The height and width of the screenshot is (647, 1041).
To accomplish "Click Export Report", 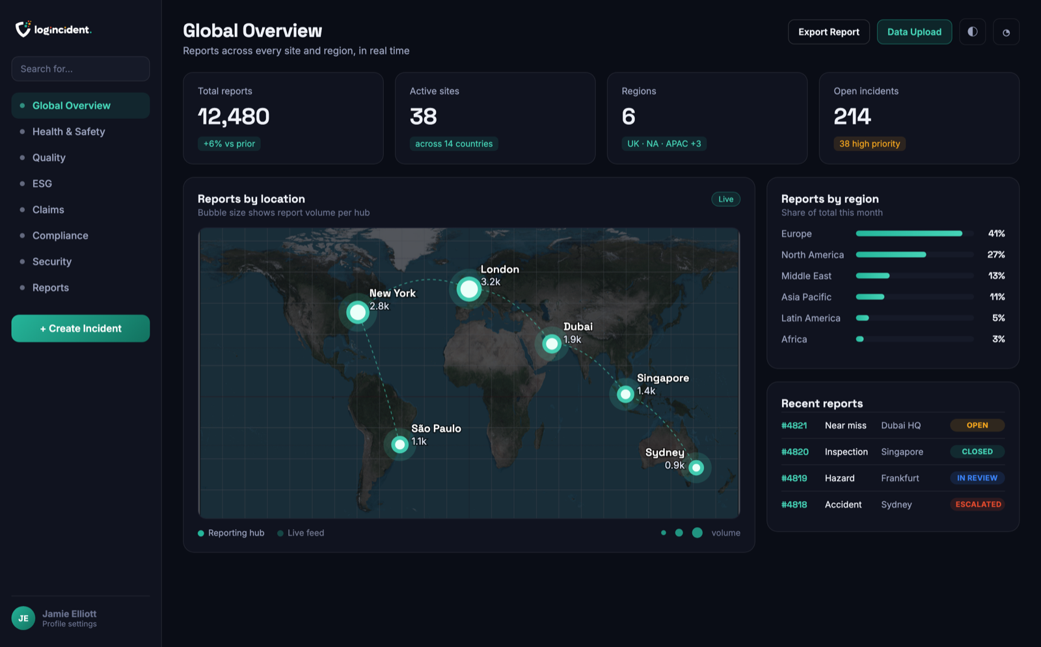I will 829,32.
